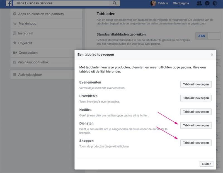Viewport: 223px width, 173px height.
Task: Click the Uitgelicht star icon
Action: click(x=15, y=43)
